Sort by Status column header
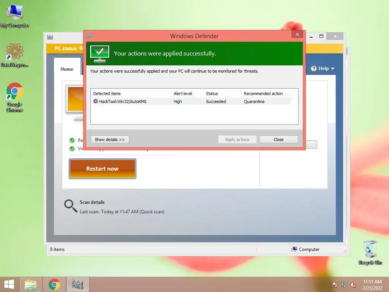This screenshot has height=292, width=389. (x=223, y=94)
